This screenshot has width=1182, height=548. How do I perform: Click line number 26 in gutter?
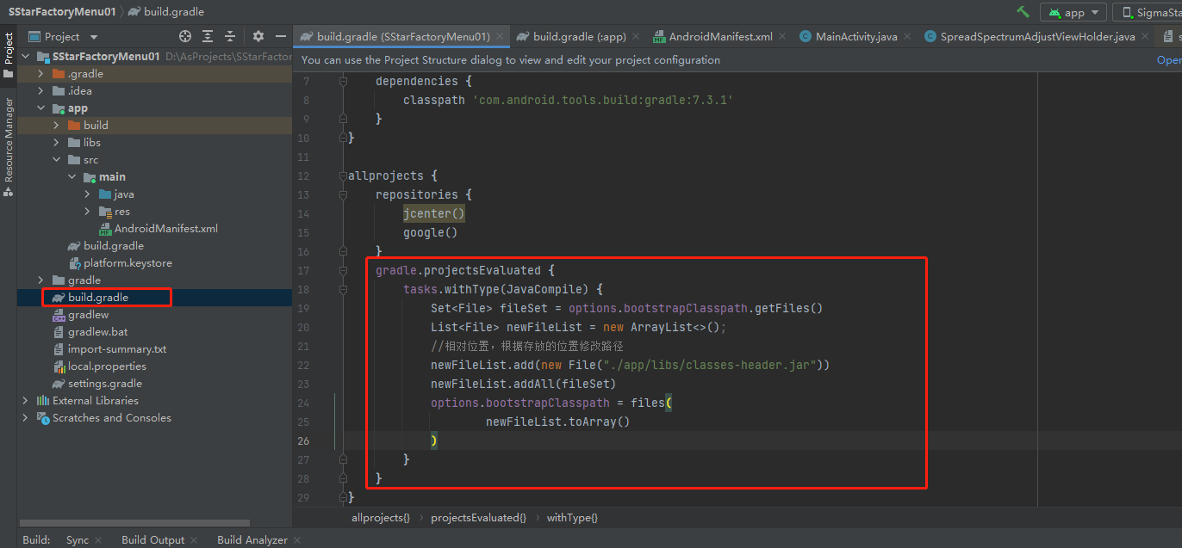pyautogui.click(x=302, y=440)
